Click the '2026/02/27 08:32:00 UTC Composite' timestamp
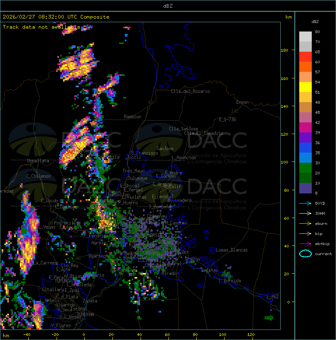336x340 pixels. (x=56, y=17)
